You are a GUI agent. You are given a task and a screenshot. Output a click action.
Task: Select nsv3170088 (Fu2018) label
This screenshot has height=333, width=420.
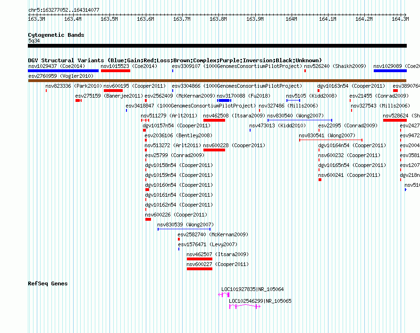click(x=244, y=96)
